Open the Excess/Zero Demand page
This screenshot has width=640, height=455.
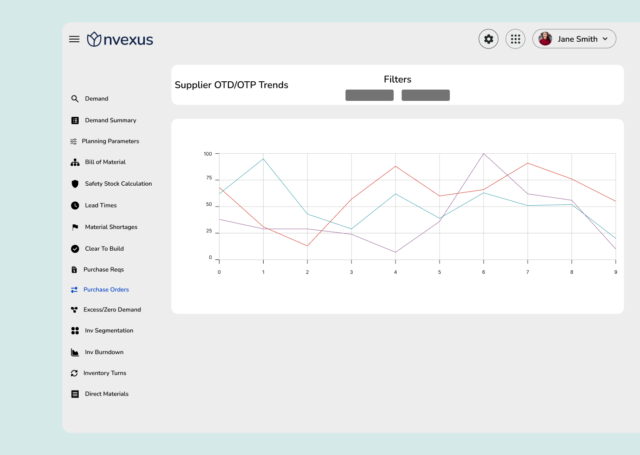(112, 310)
